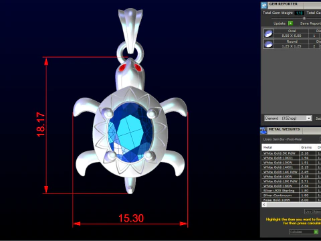Select the White Gold 14K PdW row
321x241 pixels.
(291, 172)
